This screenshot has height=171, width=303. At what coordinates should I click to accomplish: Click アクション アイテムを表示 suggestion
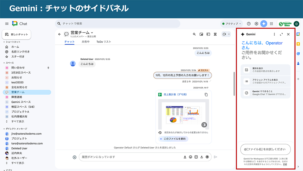click(265, 81)
